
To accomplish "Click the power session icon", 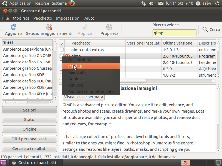I will (217, 3).
